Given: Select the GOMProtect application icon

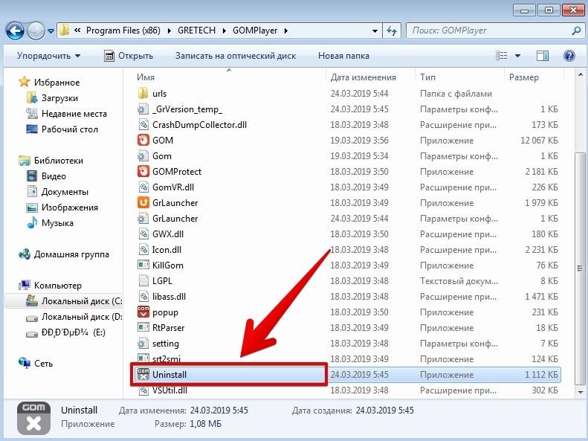Looking at the screenshot, I should pyautogui.click(x=143, y=172).
